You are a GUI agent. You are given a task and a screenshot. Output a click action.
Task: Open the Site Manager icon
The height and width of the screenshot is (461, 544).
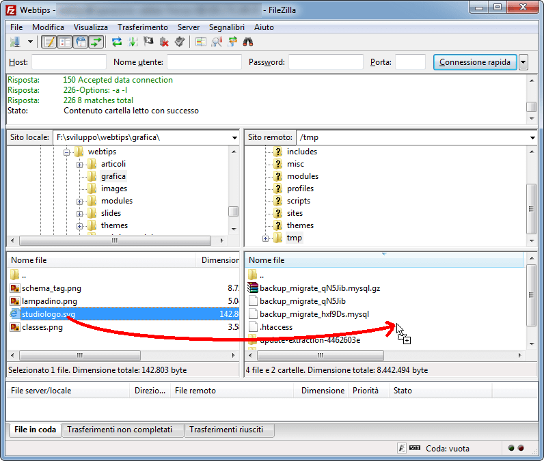click(14, 42)
